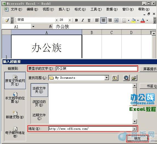Viewport: 157px width, 144px height.
Task: Apply the red font color
Action: (143, 20)
